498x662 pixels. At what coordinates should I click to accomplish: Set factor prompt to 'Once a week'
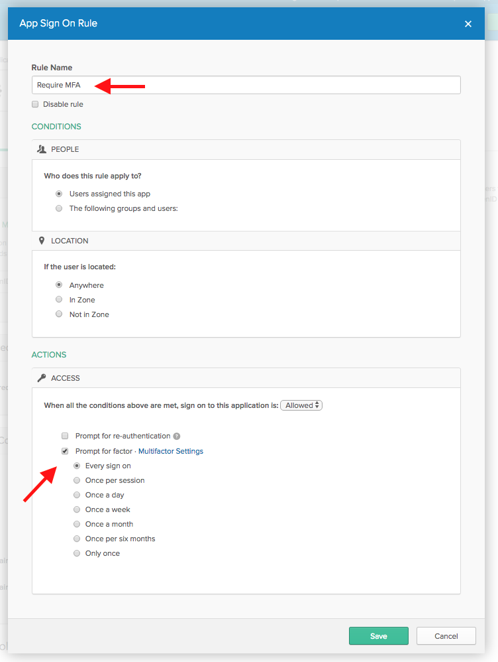77,509
